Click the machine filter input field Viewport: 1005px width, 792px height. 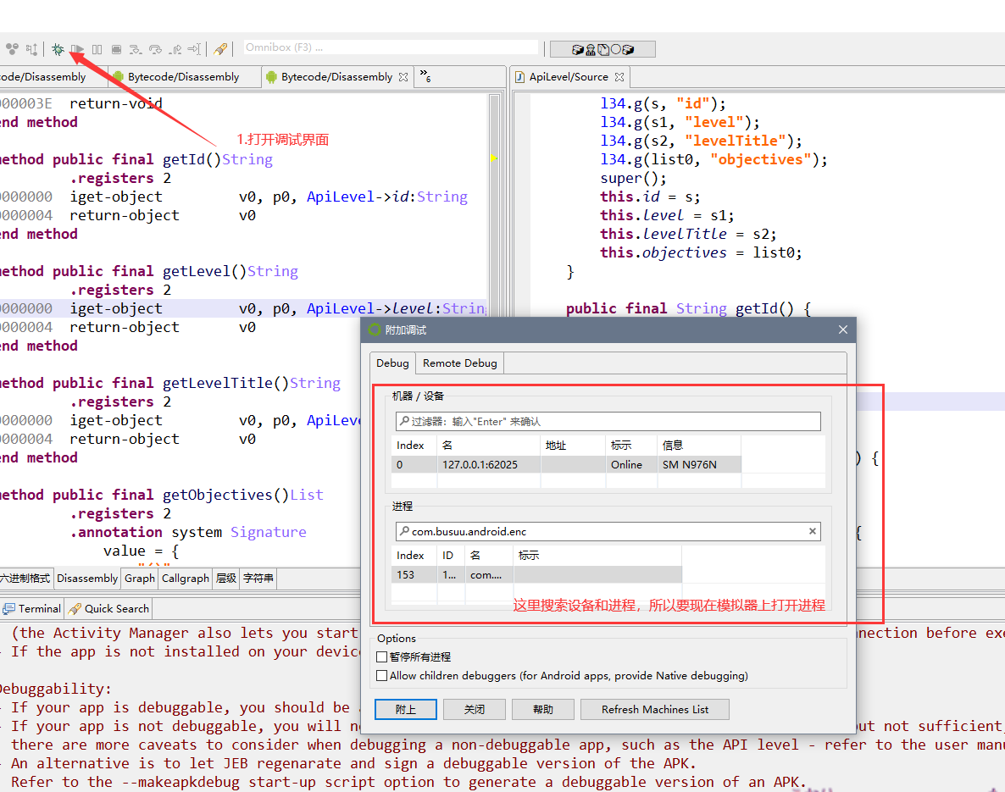pos(608,421)
